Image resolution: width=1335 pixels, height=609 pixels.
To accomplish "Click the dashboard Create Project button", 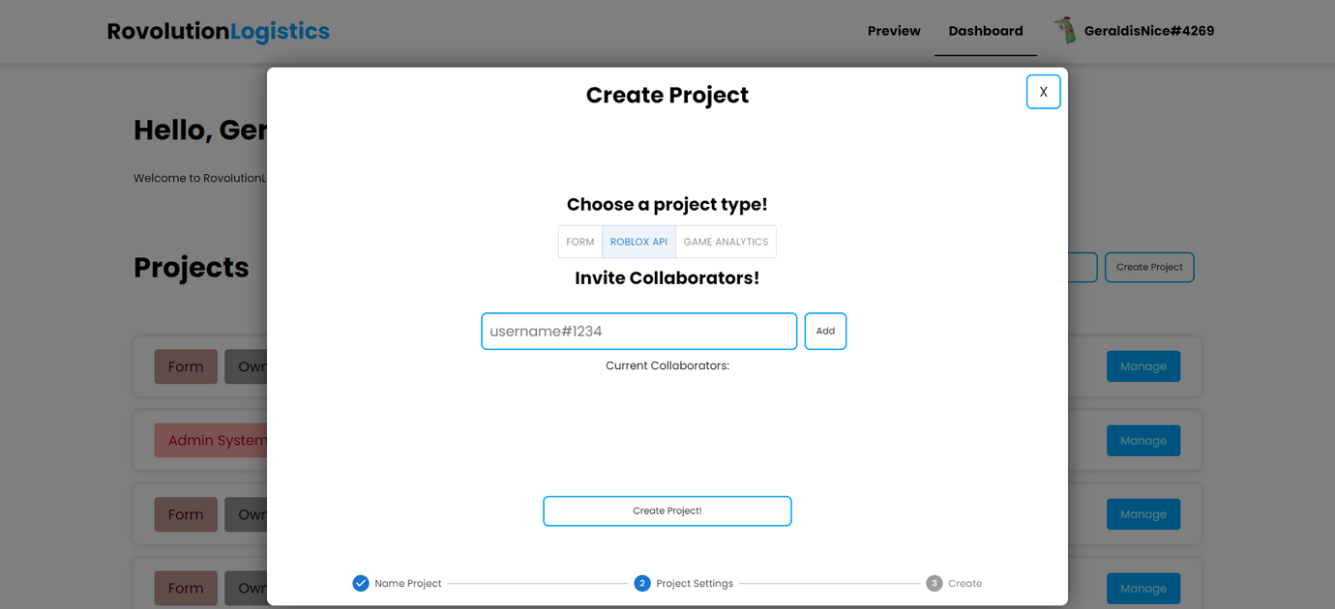I will (x=1149, y=267).
